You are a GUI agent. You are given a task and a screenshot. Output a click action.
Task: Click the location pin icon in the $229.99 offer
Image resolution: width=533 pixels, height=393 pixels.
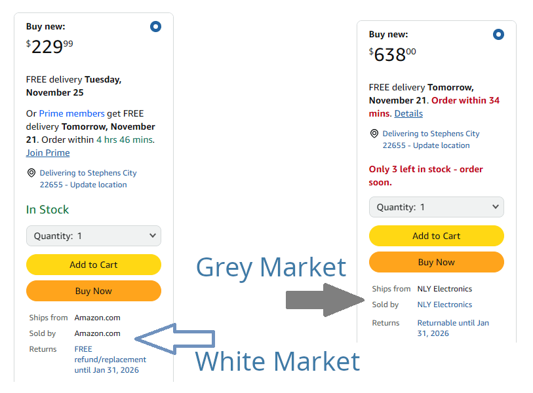coord(31,173)
